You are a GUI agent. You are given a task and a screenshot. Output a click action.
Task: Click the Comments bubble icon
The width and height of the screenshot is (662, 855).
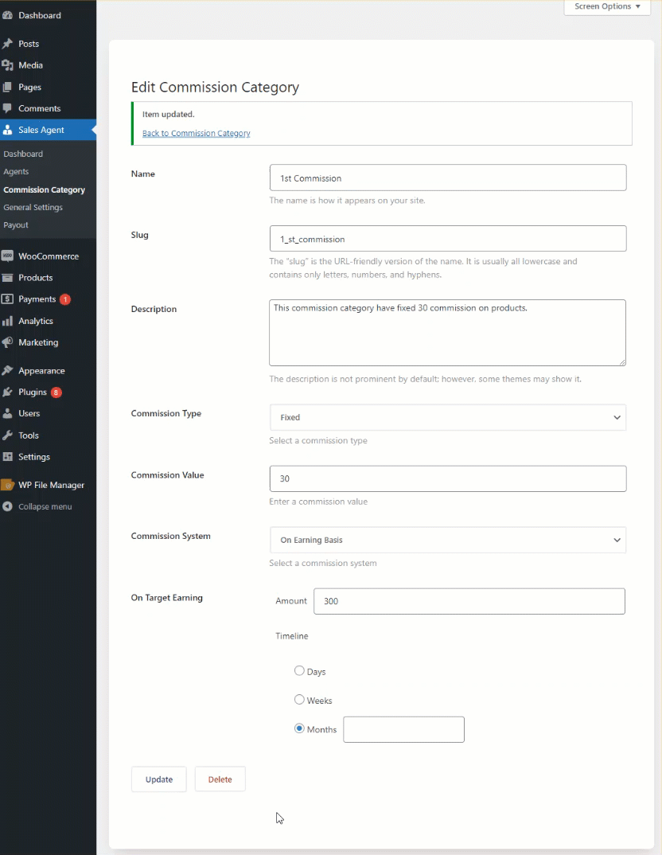7,108
